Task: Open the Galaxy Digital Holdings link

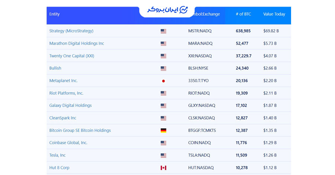Action: click(70, 106)
